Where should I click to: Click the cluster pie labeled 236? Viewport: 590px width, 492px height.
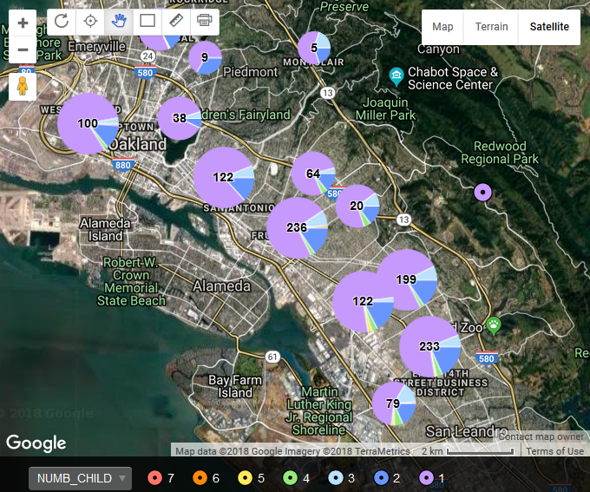297,227
